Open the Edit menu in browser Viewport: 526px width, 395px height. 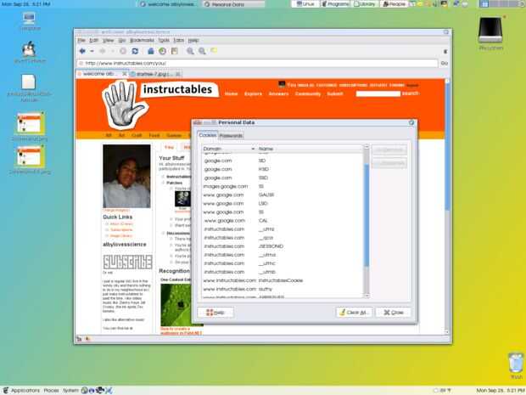(93, 40)
